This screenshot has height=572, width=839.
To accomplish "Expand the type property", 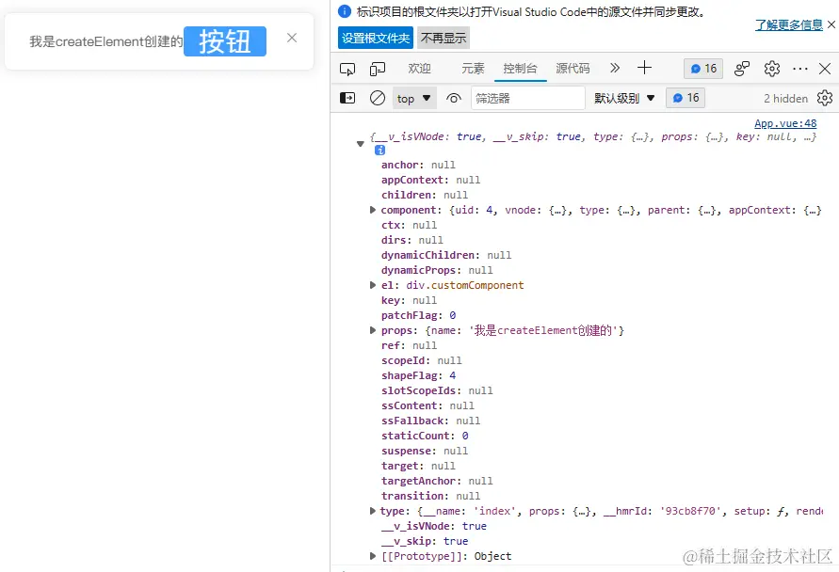I will [x=373, y=511].
